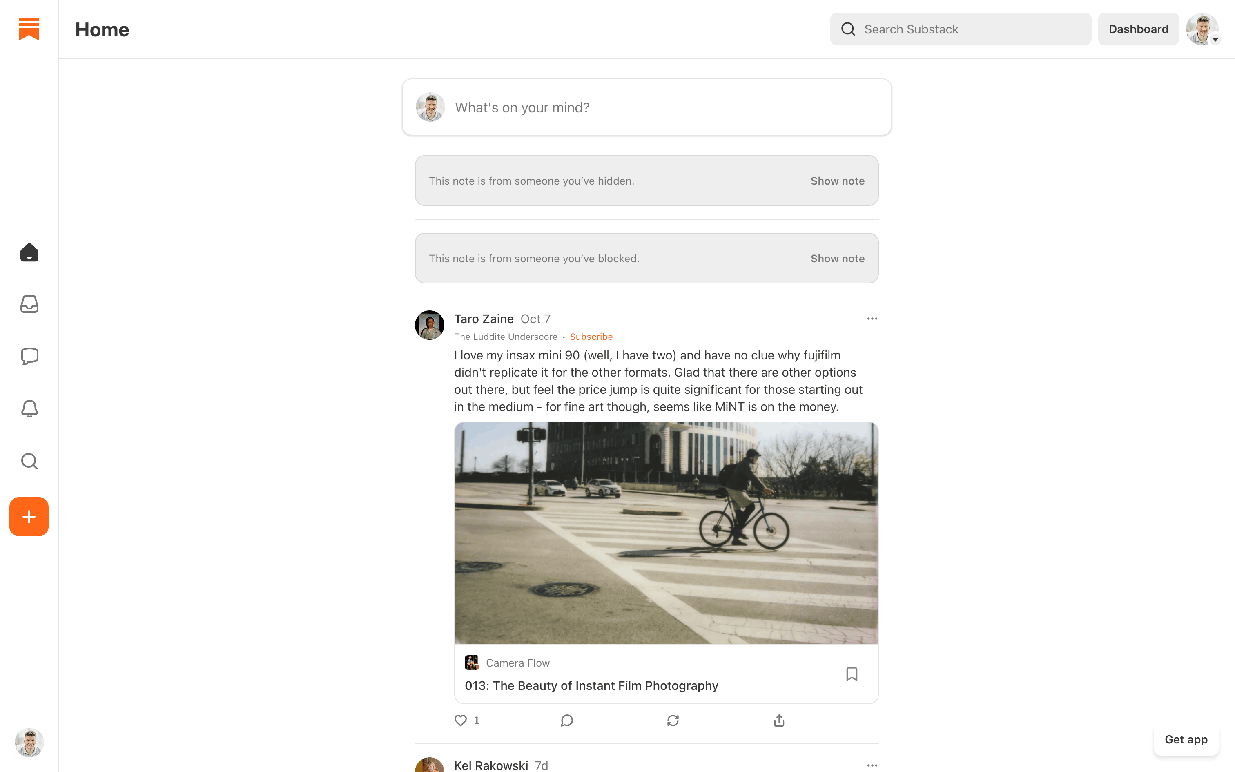Open the Dashboard button
1235x772 pixels.
[1139, 29]
